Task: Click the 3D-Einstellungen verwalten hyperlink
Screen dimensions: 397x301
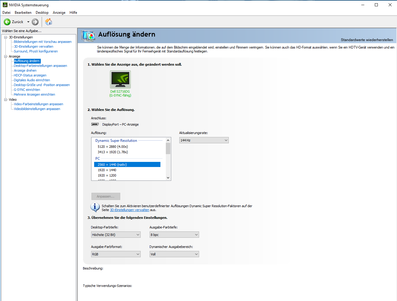Action: tap(130, 210)
